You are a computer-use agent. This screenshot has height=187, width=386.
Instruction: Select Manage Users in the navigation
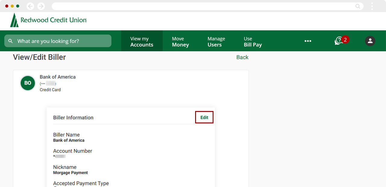tap(216, 41)
